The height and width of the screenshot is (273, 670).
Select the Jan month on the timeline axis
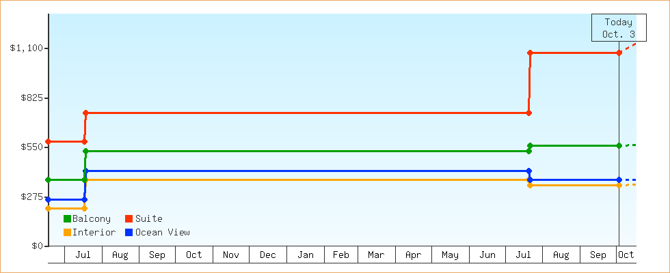coord(306,255)
